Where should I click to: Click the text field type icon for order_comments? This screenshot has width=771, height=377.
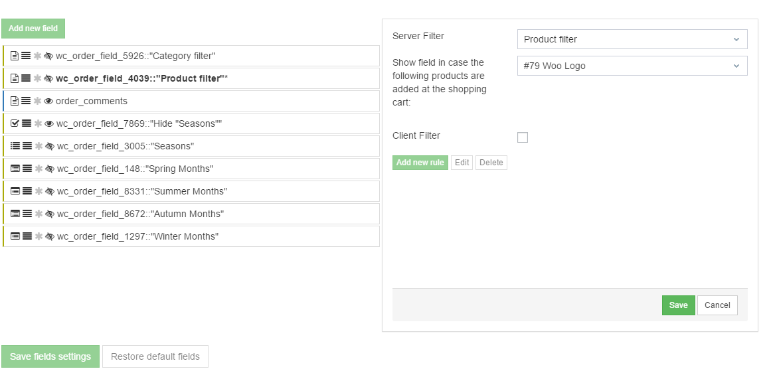coord(15,102)
